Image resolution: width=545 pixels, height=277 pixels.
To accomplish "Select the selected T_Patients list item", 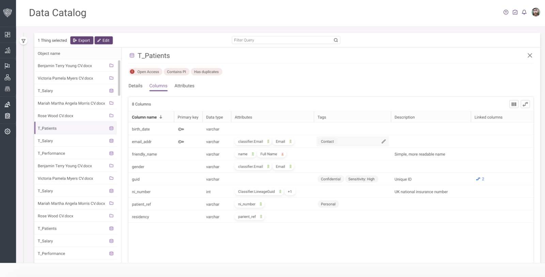I will pyautogui.click(x=76, y=128).
